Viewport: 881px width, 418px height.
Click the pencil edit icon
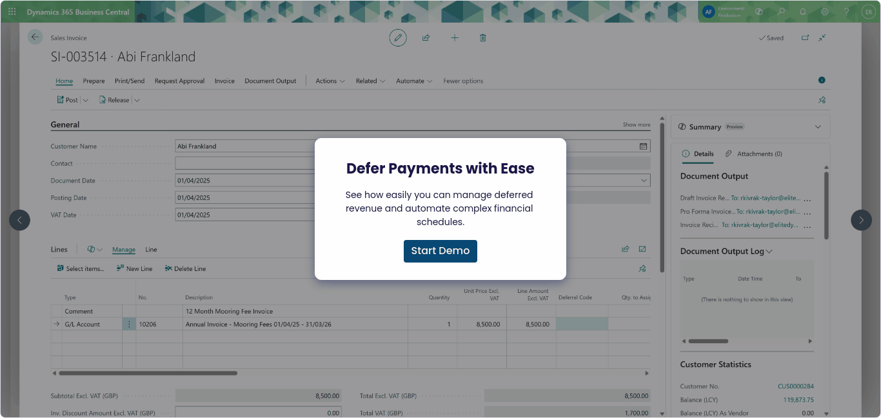398,38
